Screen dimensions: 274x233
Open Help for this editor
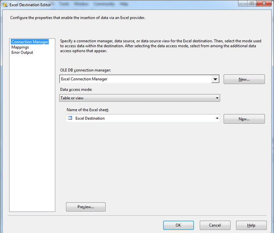251,225
